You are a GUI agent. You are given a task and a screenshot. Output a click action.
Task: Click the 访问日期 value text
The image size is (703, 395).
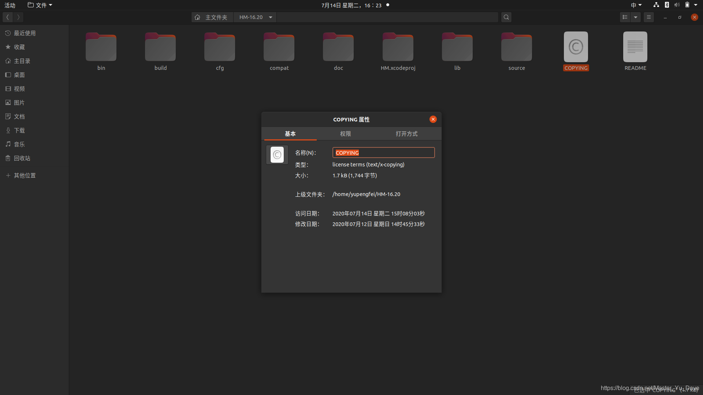(379, 214)
